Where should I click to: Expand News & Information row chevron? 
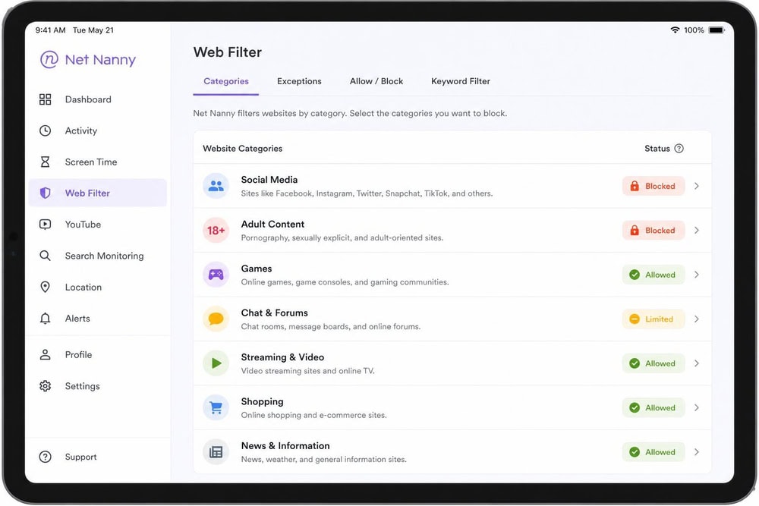(x=697, y=452)
